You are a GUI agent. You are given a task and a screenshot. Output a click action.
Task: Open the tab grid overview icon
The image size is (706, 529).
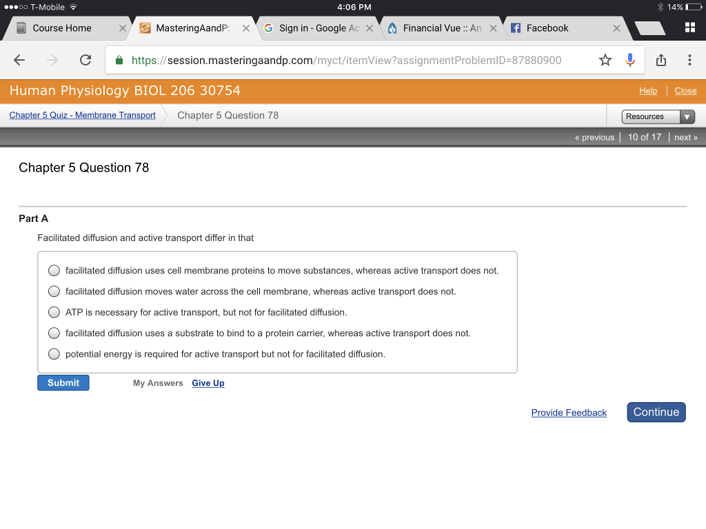689,28
